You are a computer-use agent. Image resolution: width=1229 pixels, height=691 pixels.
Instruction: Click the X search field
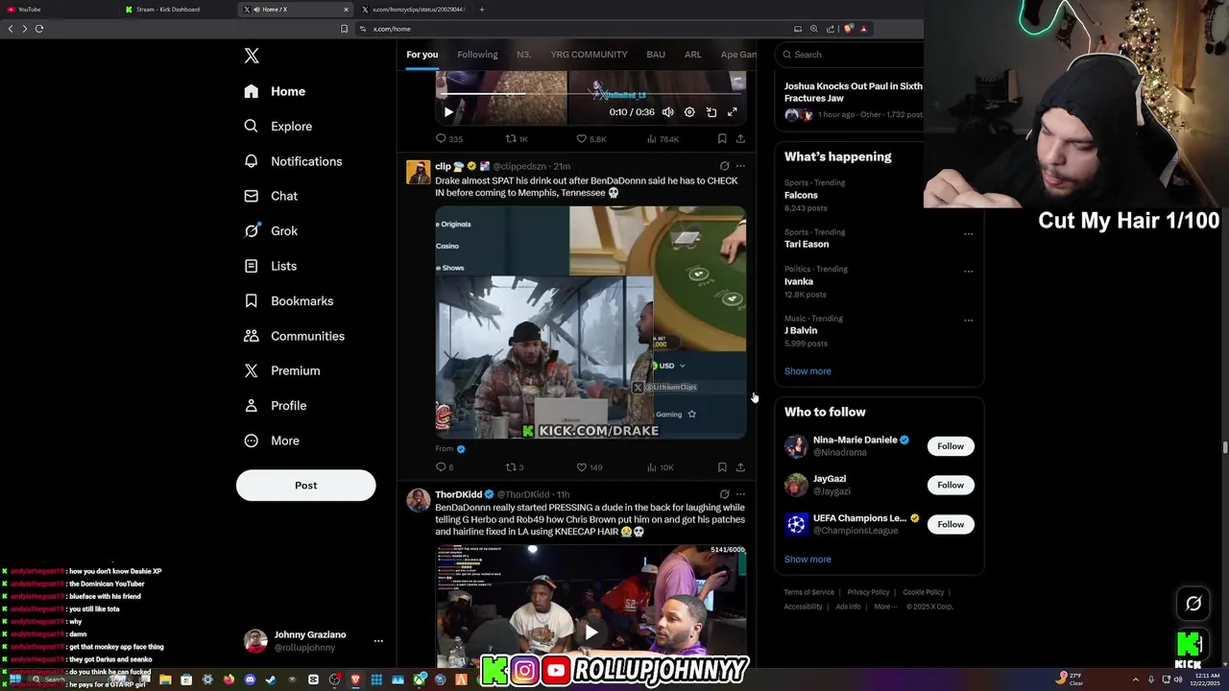850,55
